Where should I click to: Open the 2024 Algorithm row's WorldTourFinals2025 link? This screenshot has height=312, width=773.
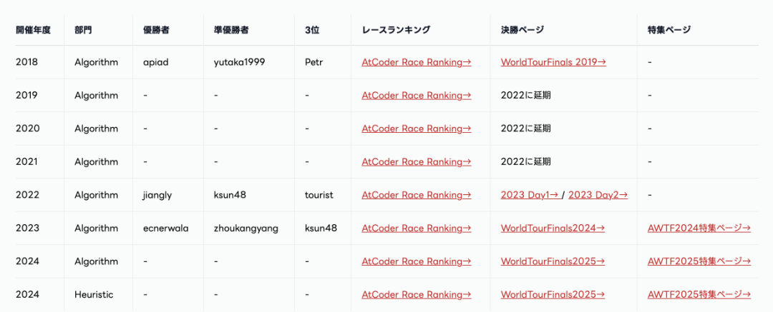[x=553, y=261]
